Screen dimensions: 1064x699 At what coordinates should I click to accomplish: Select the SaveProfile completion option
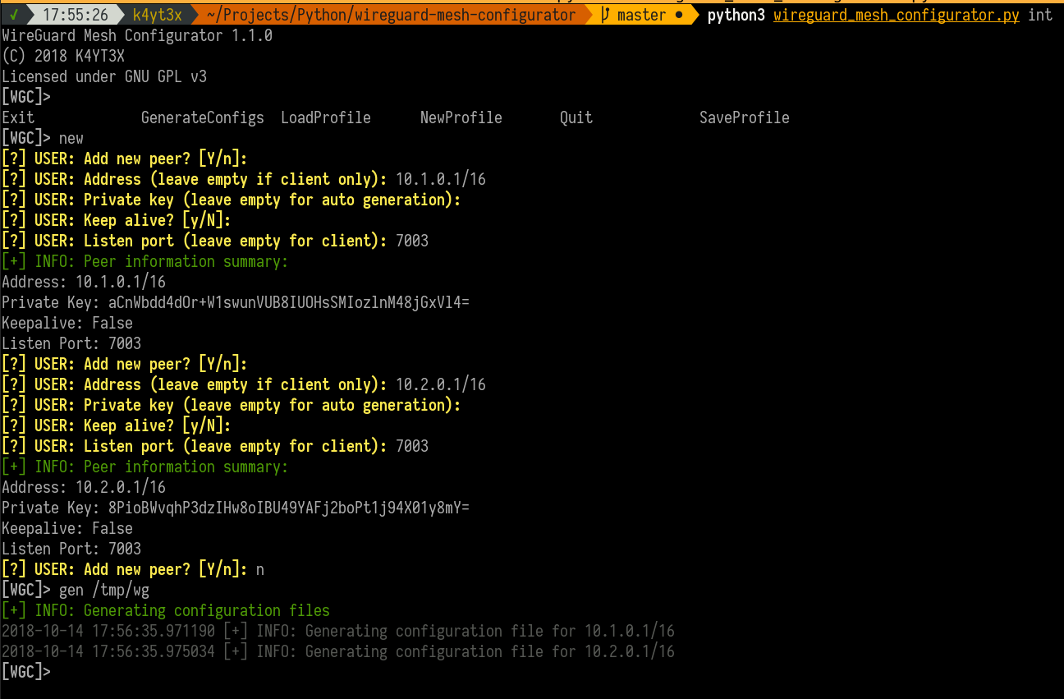[x=745, y=117]
